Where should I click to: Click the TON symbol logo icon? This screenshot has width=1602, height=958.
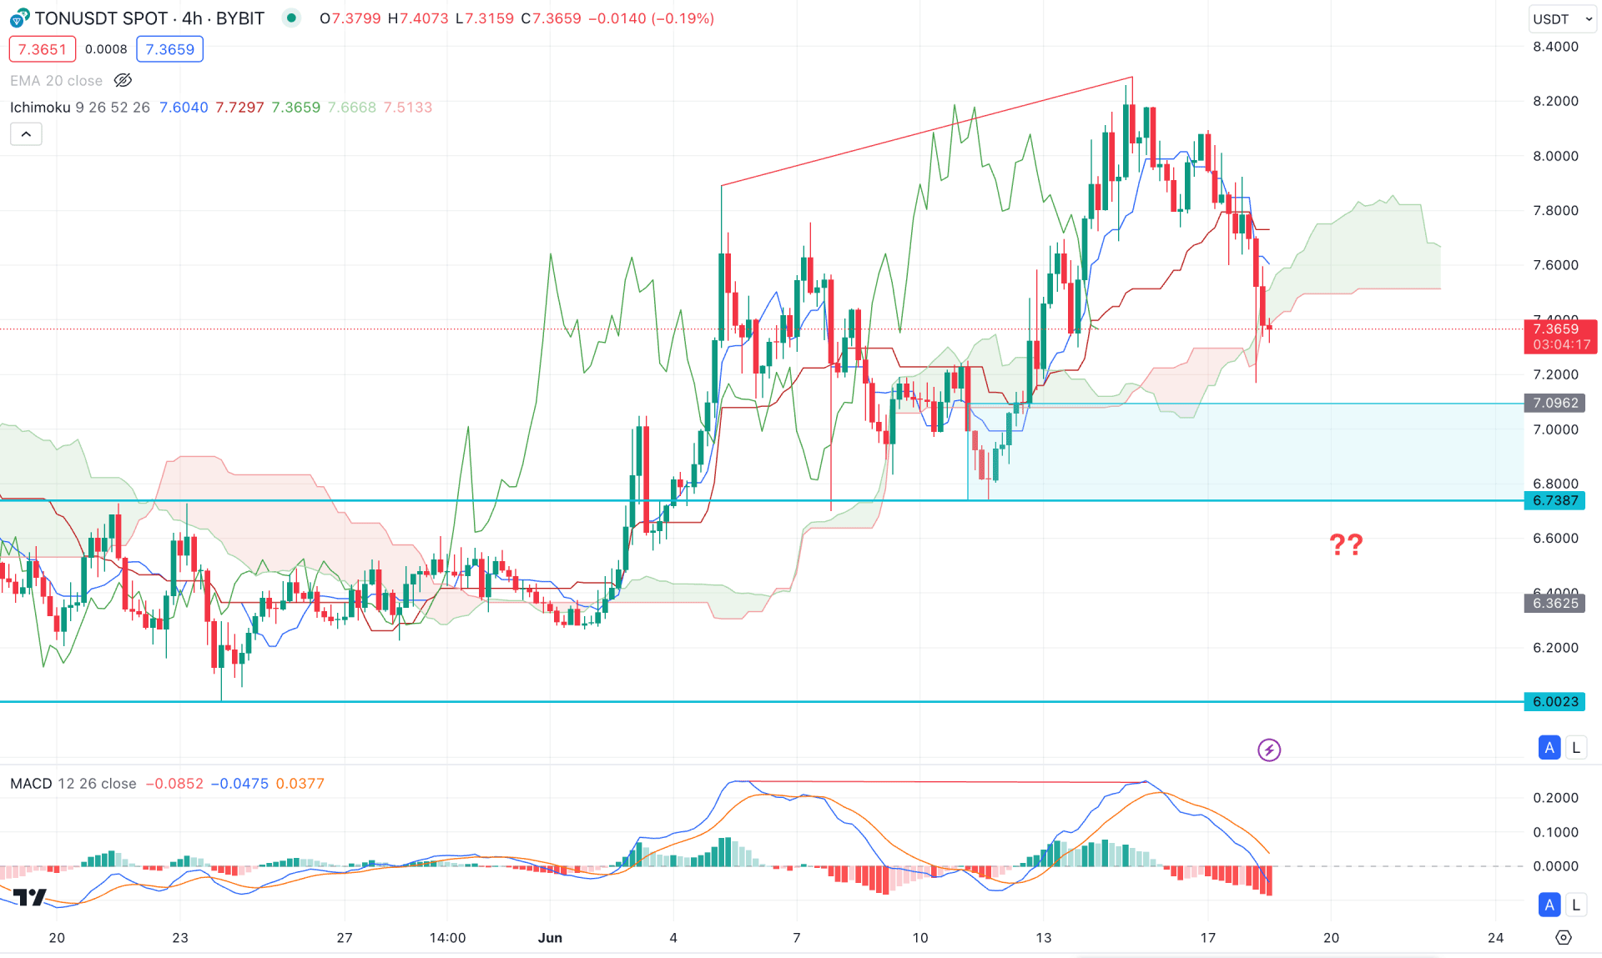[19, 18]
